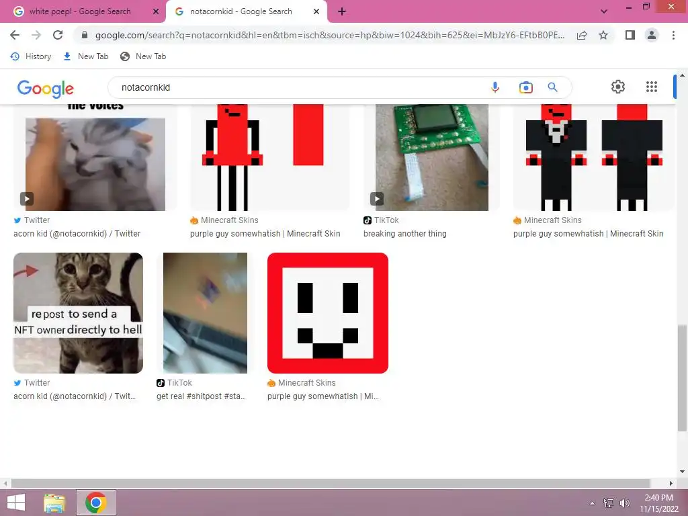Click the address bar URL

click(330, 35)
